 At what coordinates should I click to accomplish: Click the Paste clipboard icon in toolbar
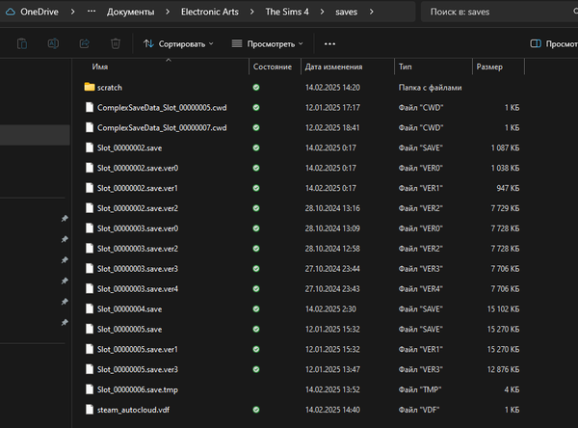pos(22,44)
